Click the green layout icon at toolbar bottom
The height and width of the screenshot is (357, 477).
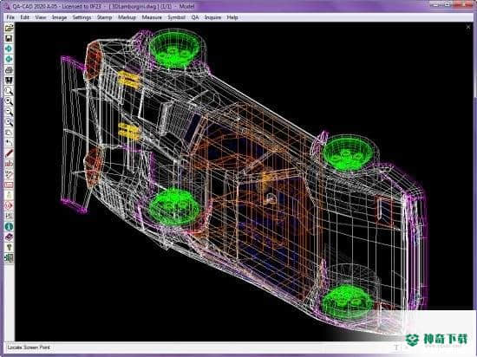[x=10, y=258]
